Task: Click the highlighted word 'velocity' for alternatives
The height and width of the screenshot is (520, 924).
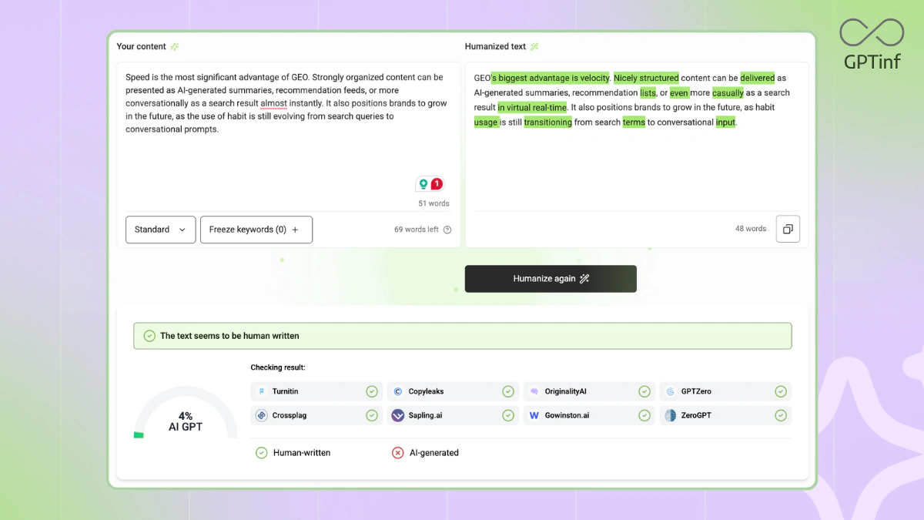Action: coord(594,78)
